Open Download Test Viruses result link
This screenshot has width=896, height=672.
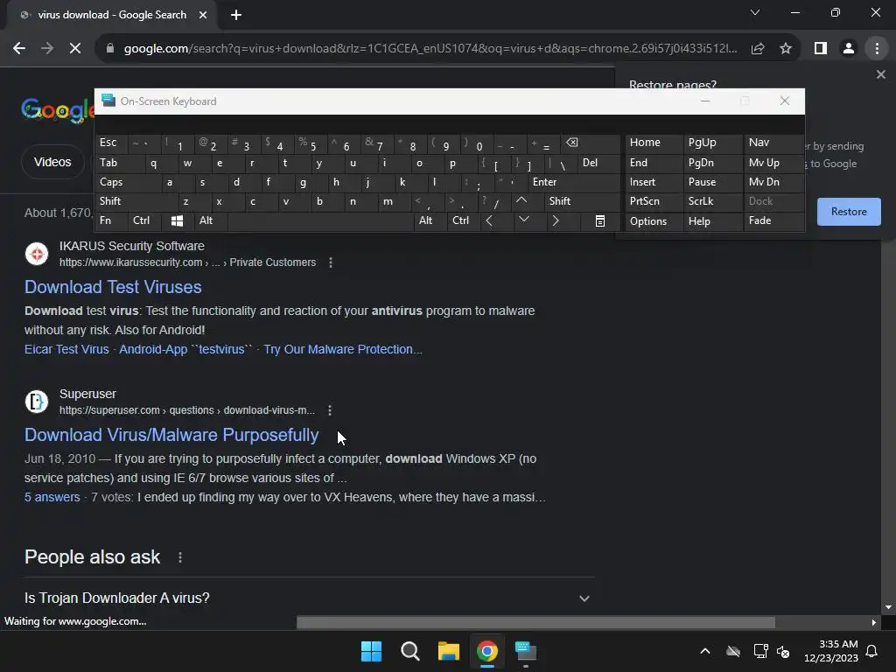(113, 287)
